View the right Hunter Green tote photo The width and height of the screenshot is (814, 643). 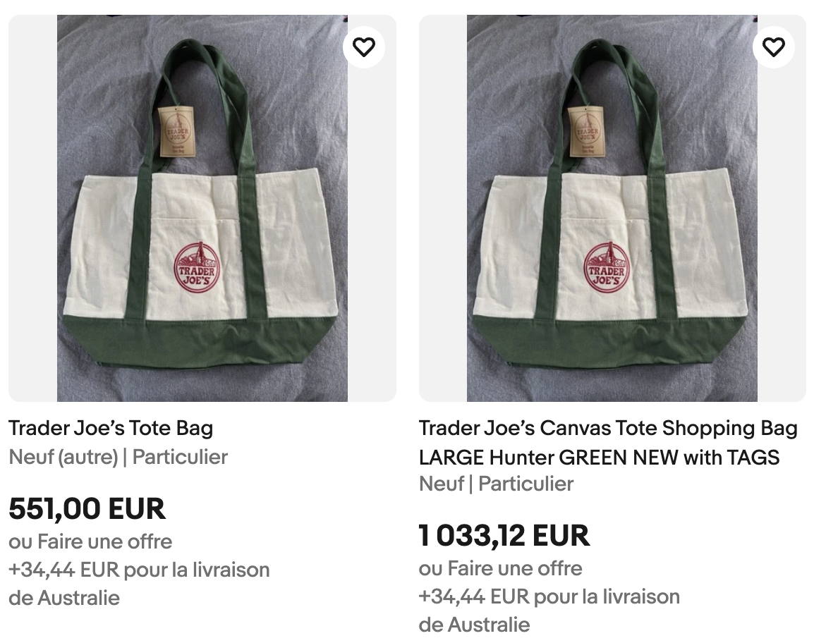tap(612, 205)
